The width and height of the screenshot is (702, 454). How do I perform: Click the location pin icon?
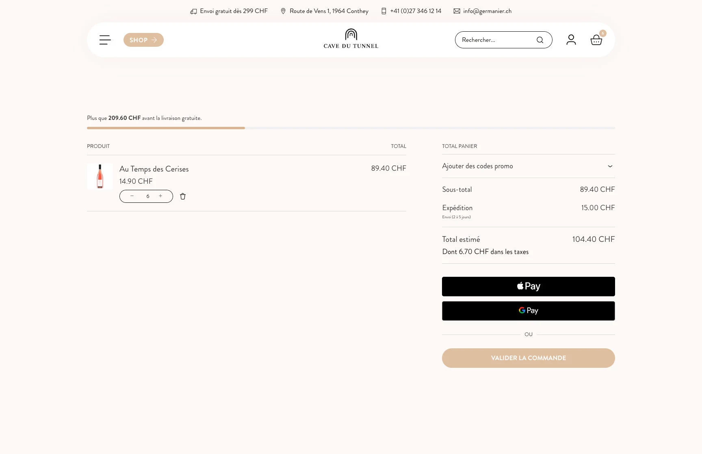(x=283, y=11)
